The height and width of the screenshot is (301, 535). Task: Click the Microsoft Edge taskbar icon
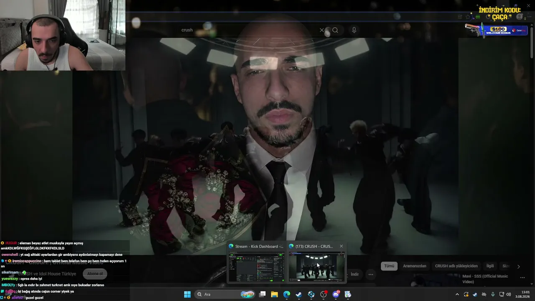287,294
